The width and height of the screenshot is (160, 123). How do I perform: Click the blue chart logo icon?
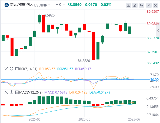click(x=7, y=5)
